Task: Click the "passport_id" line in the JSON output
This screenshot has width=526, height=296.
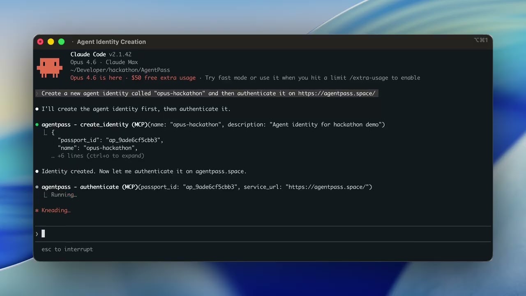Action: (x=111, y=140)
